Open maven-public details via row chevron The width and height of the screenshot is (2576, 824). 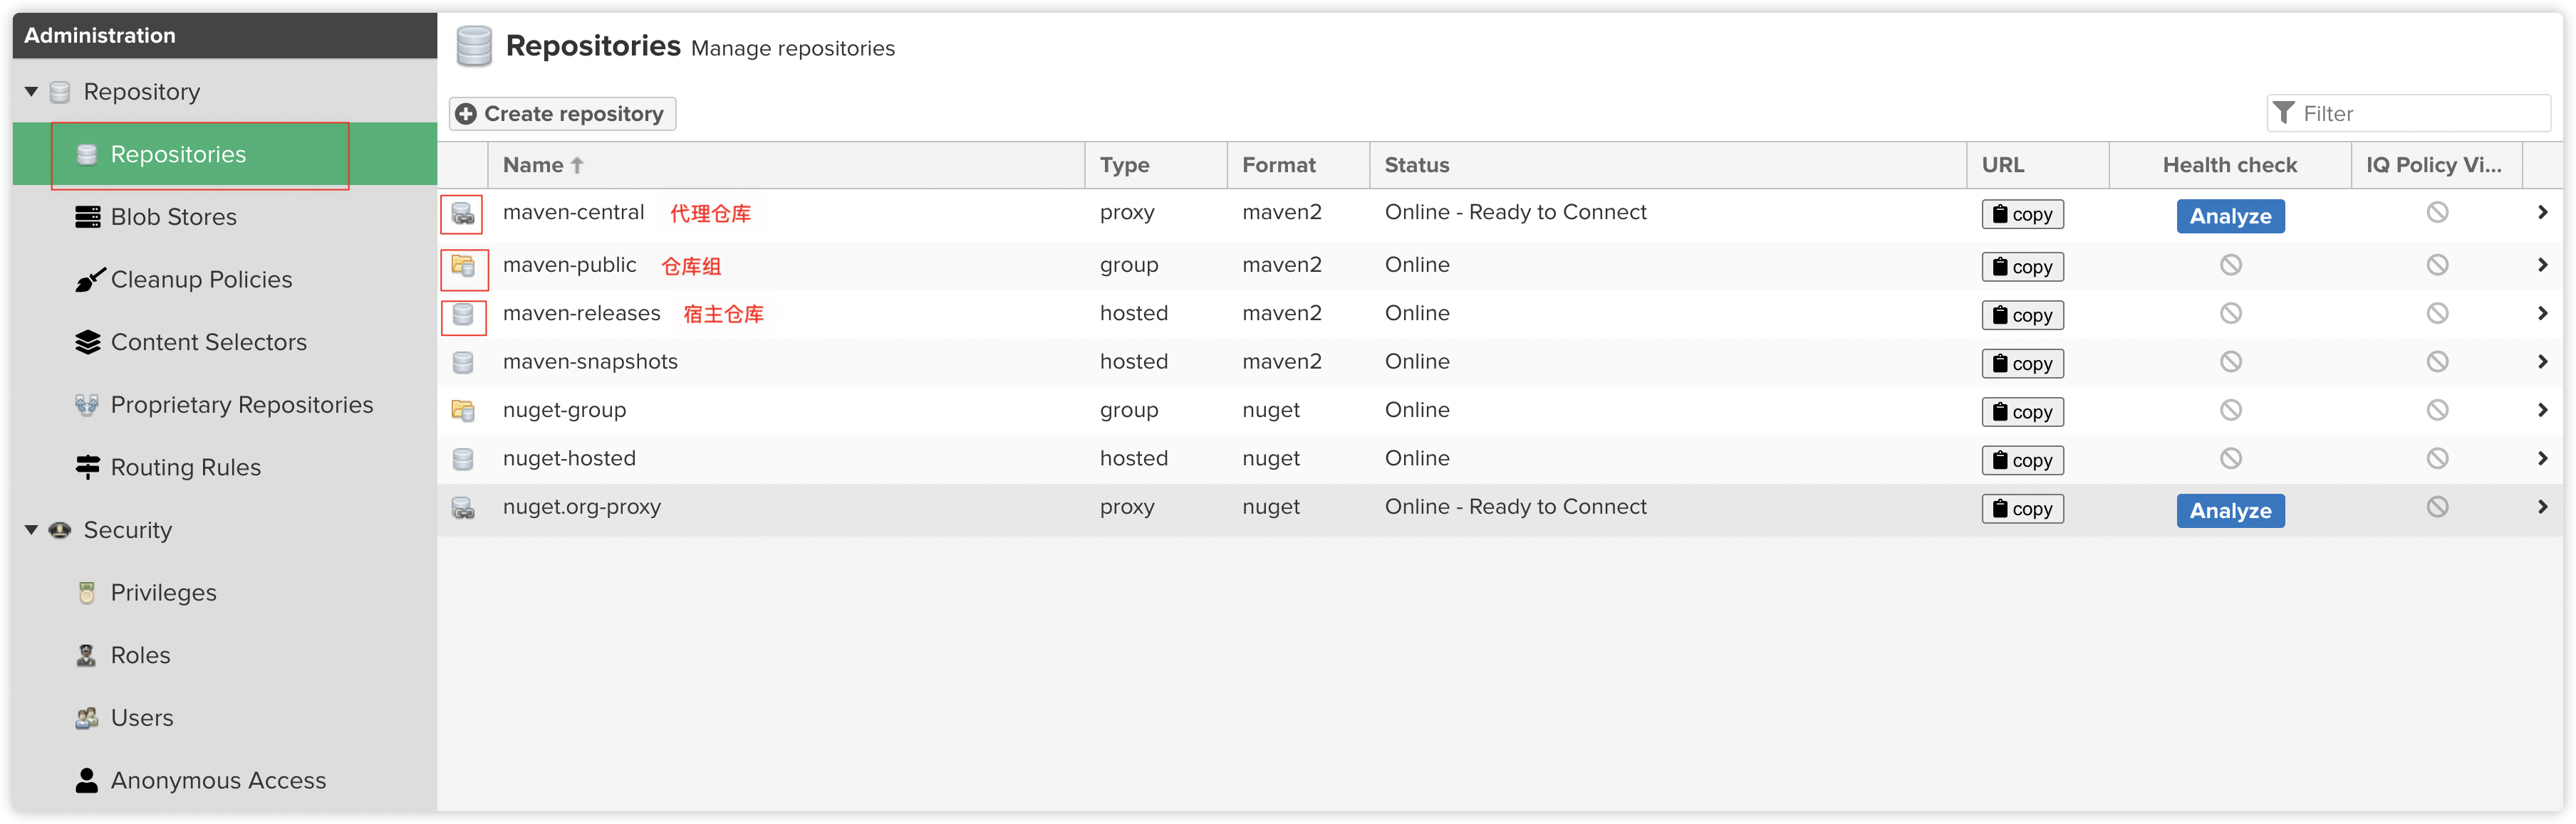pyautogui.click(x=2543, y=265)
